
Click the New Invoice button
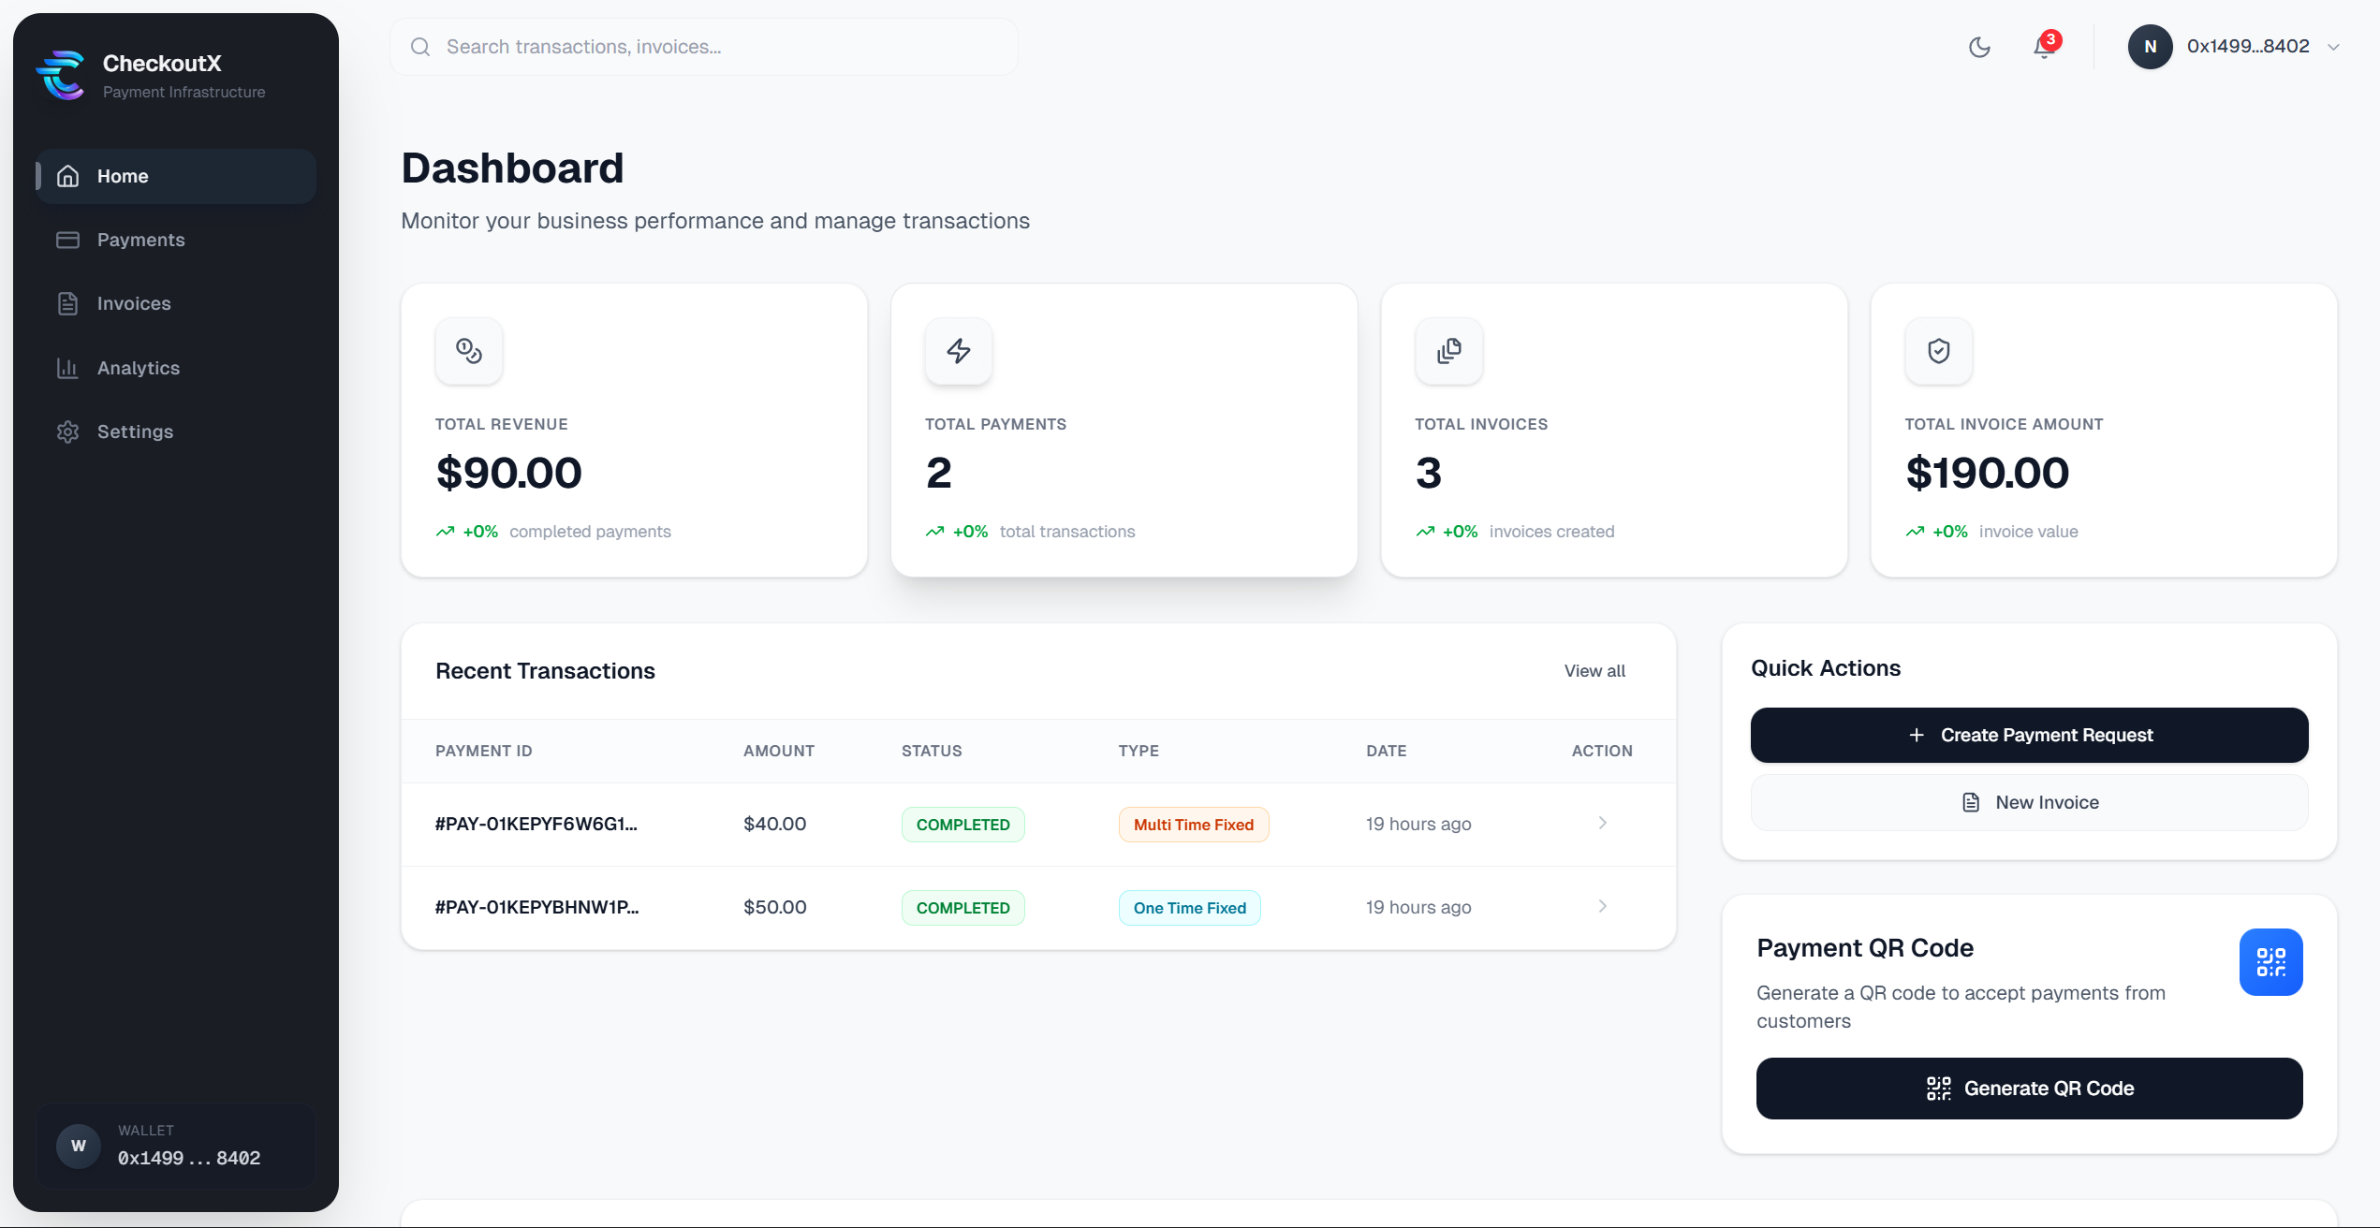click(2029, 802)
